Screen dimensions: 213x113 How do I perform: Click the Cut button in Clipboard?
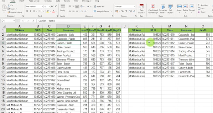[11, 5]
